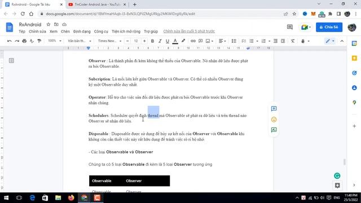Clear formatting from selection
Screen dimensions: 361x203
293,41
